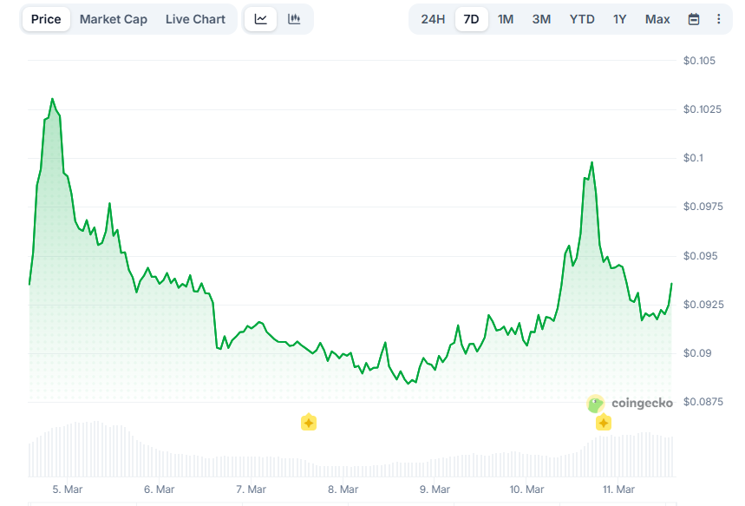Screen dimensions: 745x506
Task: Enable the 24H timeframe
Action: (433, 18)
